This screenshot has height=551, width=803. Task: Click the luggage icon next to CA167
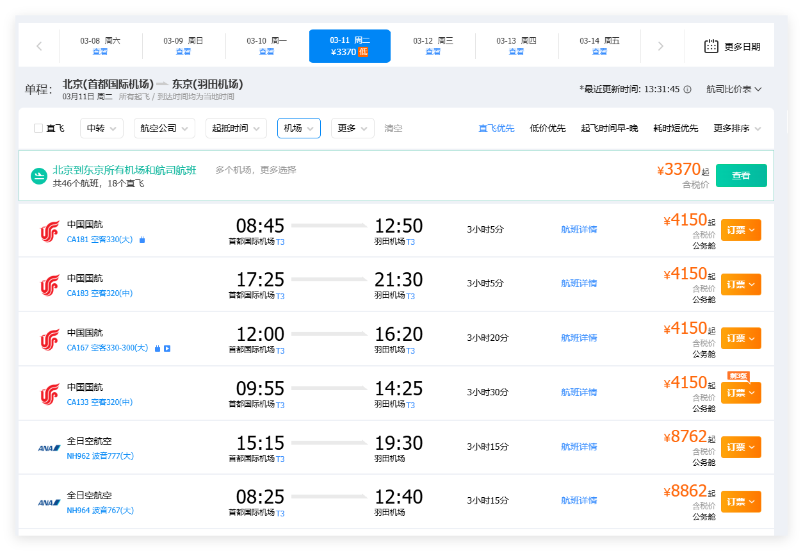[x=158, y=349]
